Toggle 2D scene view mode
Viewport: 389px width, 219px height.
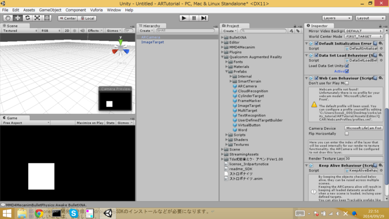tap(67, 31)
